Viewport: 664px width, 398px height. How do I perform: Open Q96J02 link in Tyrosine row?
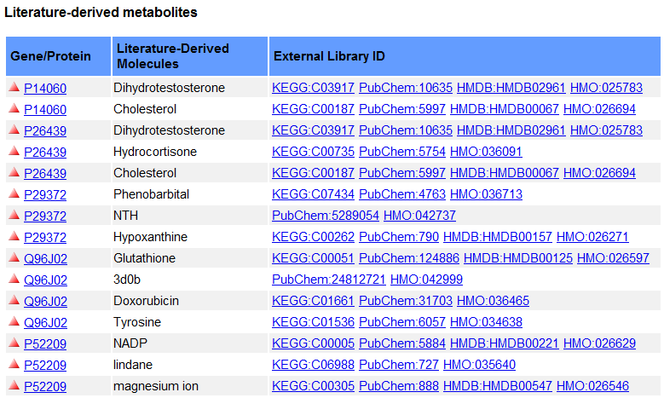pyautogui.click(x=45, y=323)
